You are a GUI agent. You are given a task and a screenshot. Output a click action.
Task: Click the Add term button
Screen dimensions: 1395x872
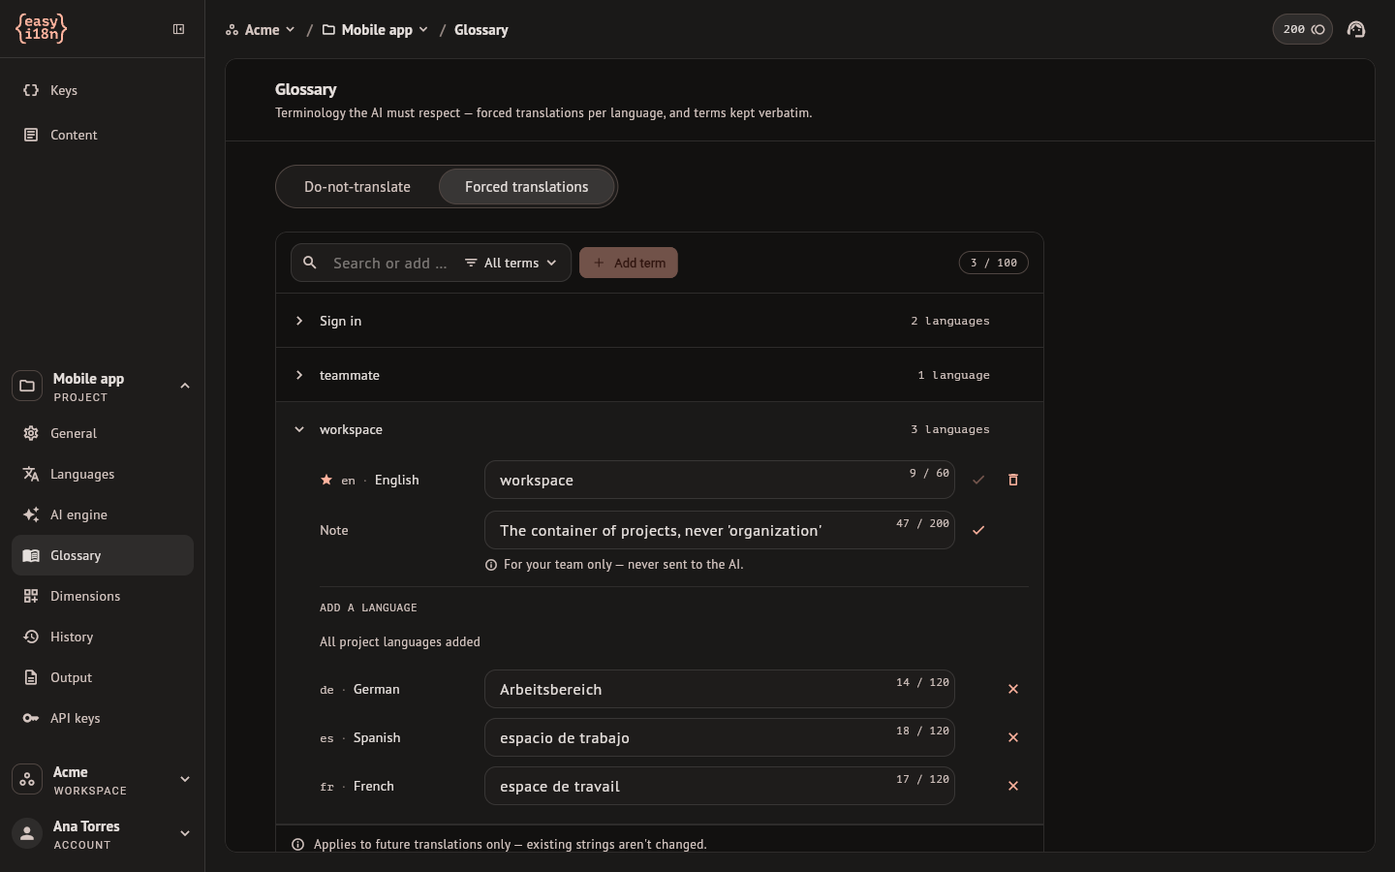629,263
